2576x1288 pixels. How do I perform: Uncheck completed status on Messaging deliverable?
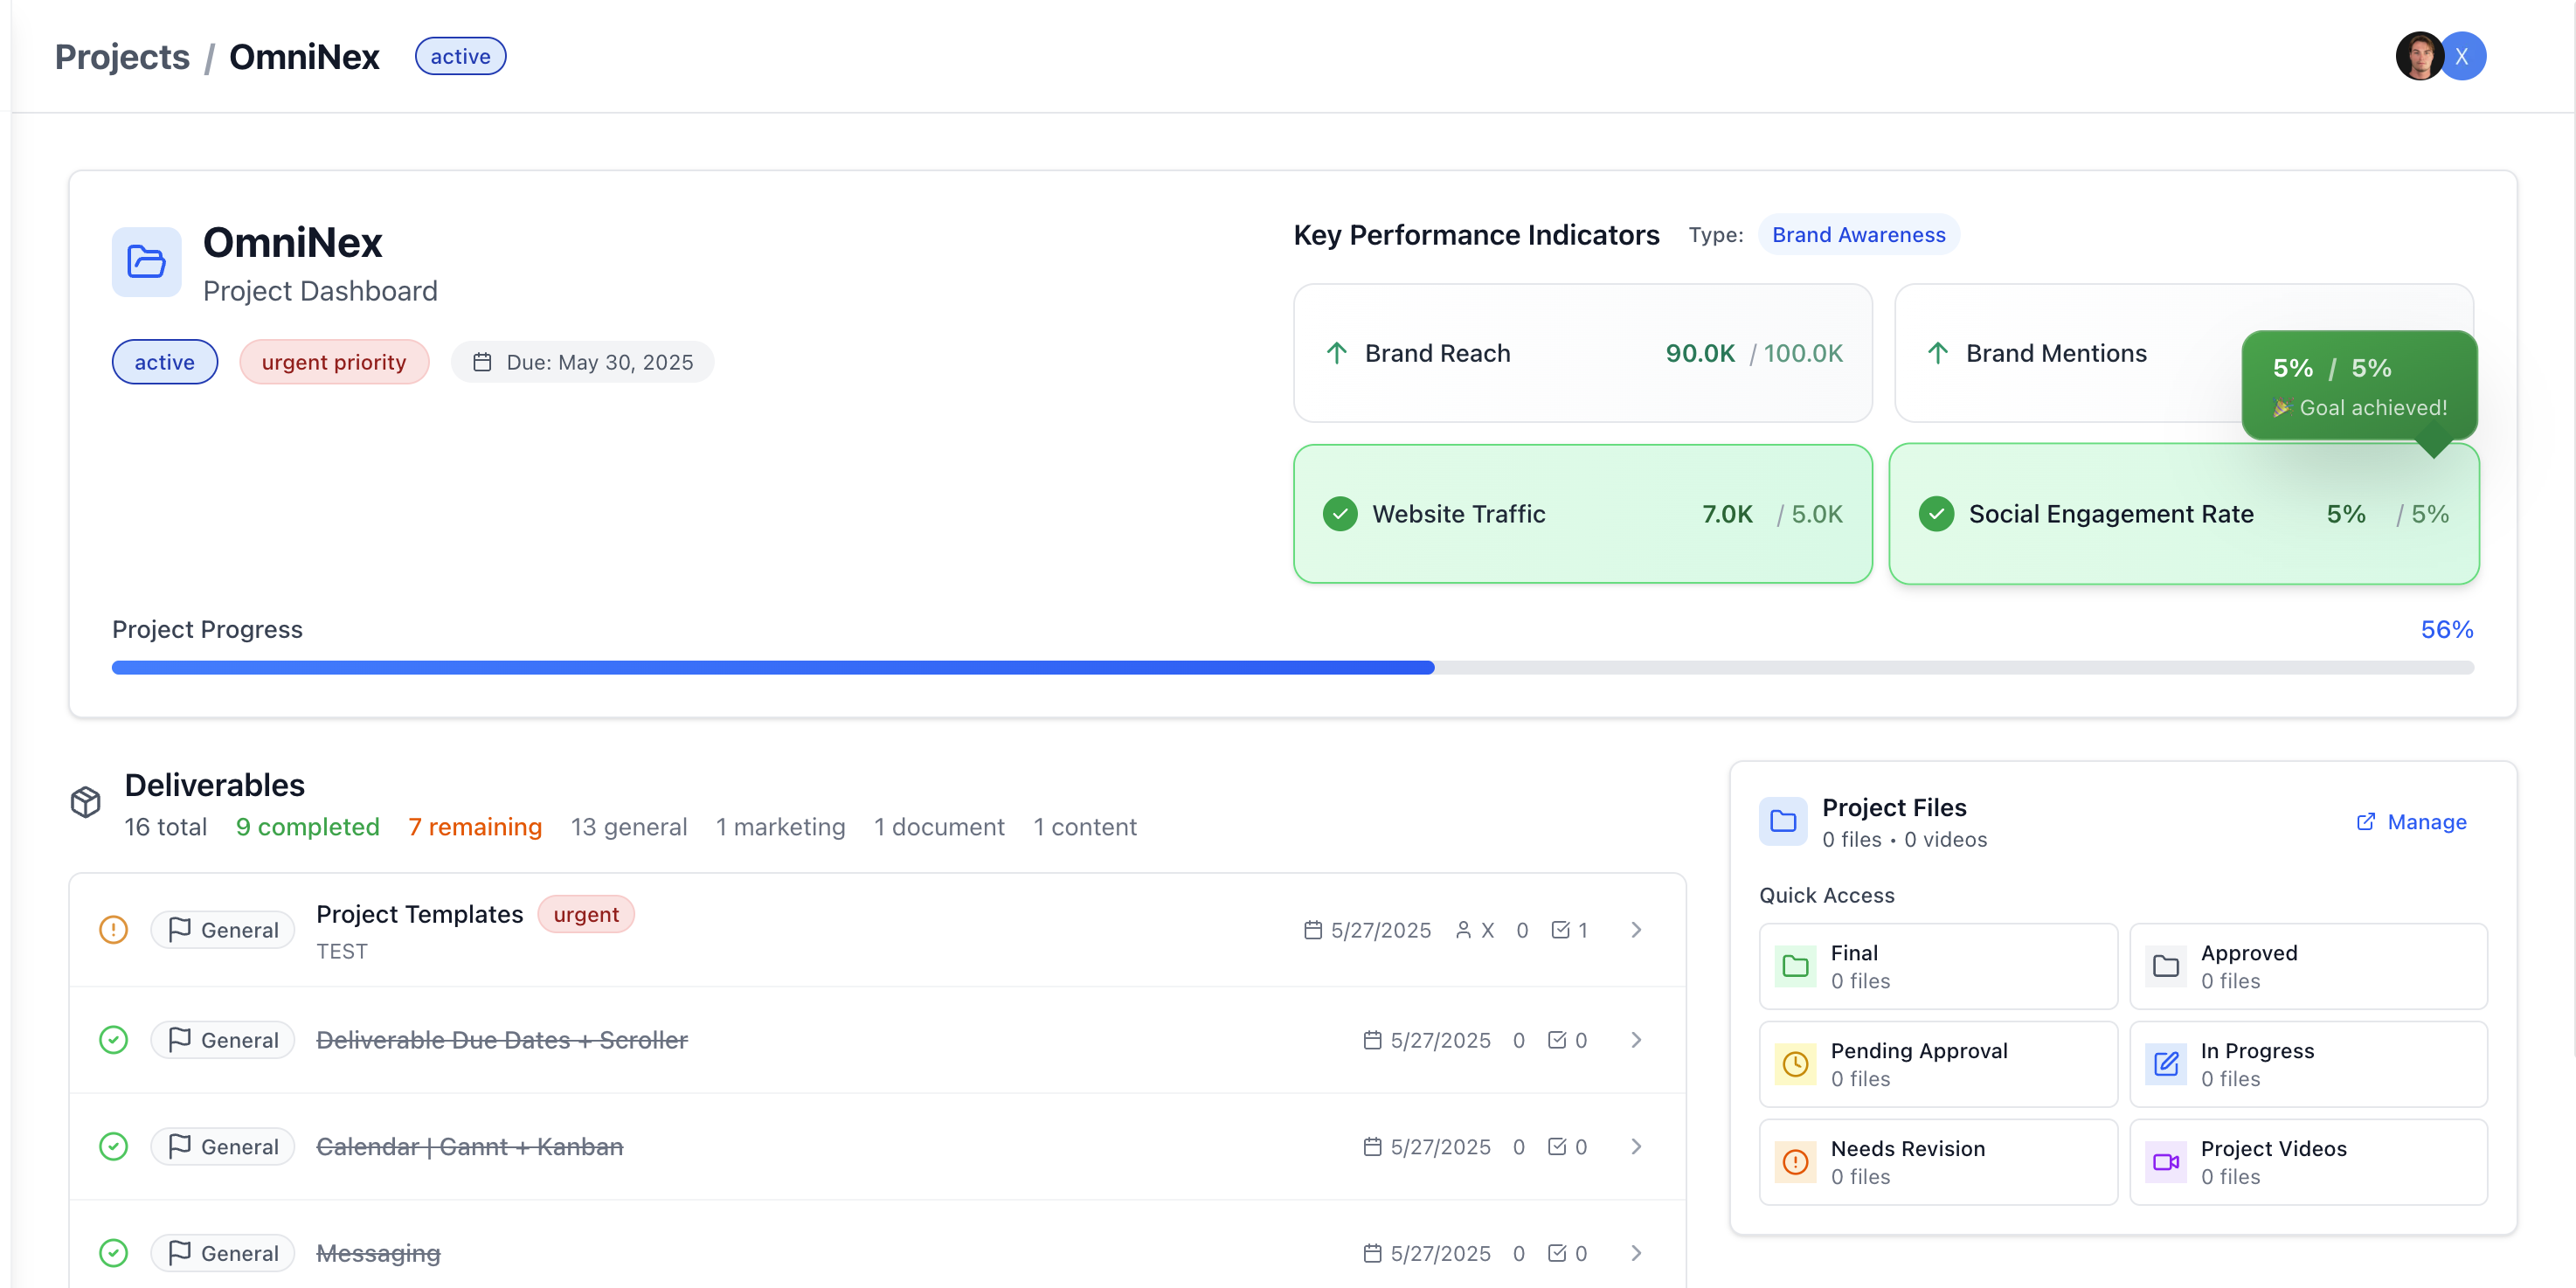pos(113,1252)
